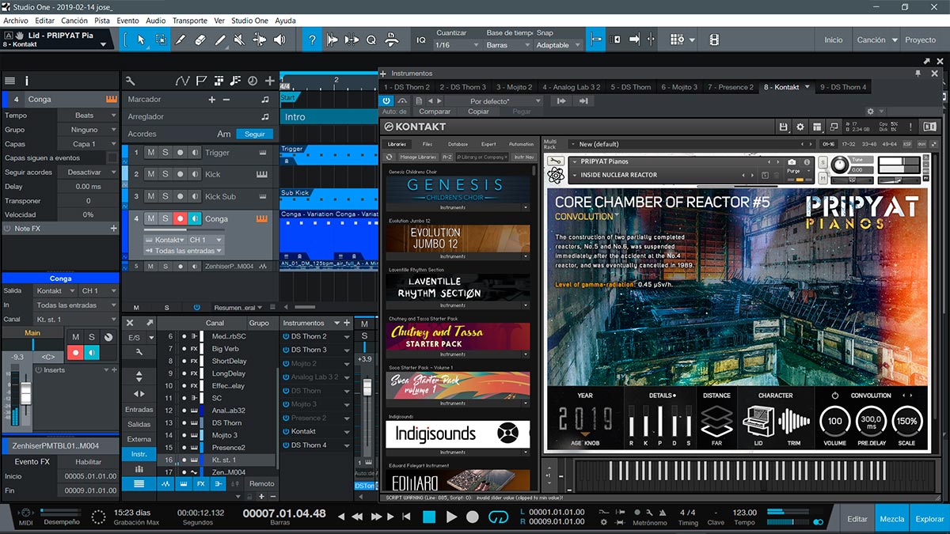Open the track inspector 'i' icon

click(26, 81)
